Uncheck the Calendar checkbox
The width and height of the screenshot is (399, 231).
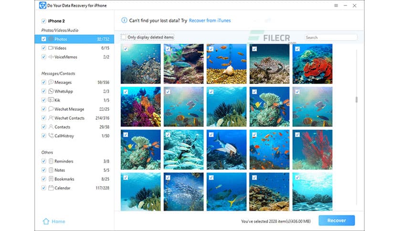coord(43,188)
